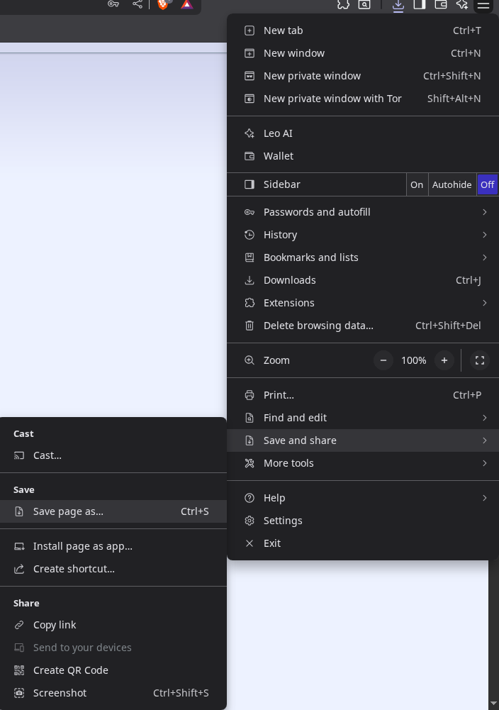Select New private window with Tor
The width and height of the screenshot is (499, 710).
[x=332, y=99]
